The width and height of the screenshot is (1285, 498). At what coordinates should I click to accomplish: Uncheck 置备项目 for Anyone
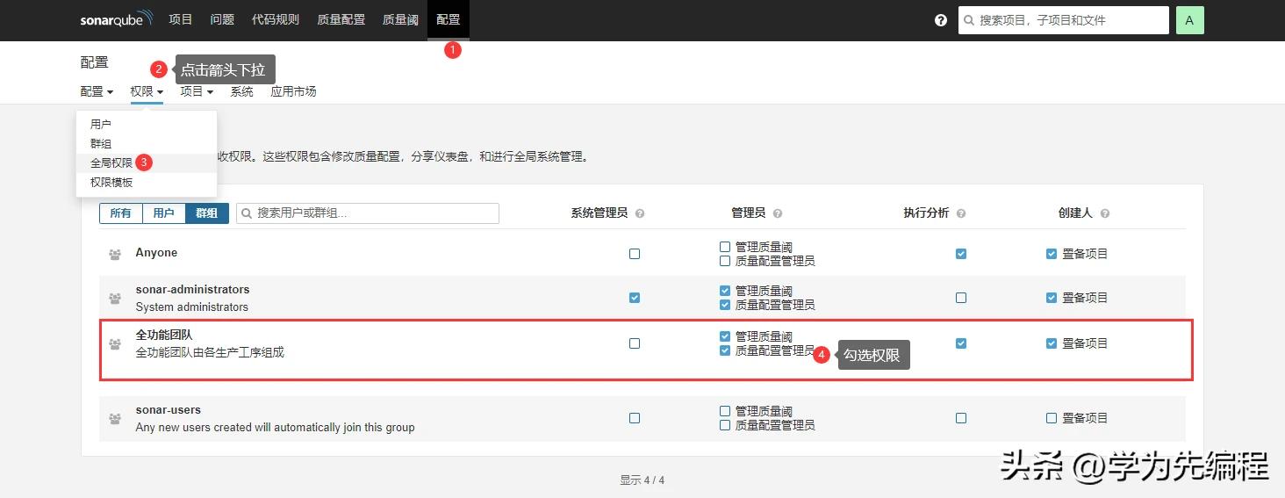tap(1052, 254)
